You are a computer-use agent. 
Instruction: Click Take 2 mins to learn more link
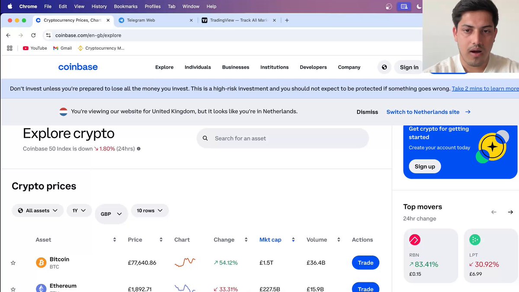pos(485,89)
